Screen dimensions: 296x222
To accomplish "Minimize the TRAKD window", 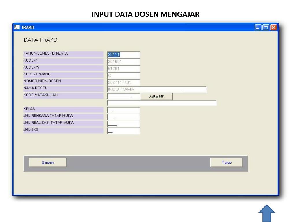I will point(258,27).
